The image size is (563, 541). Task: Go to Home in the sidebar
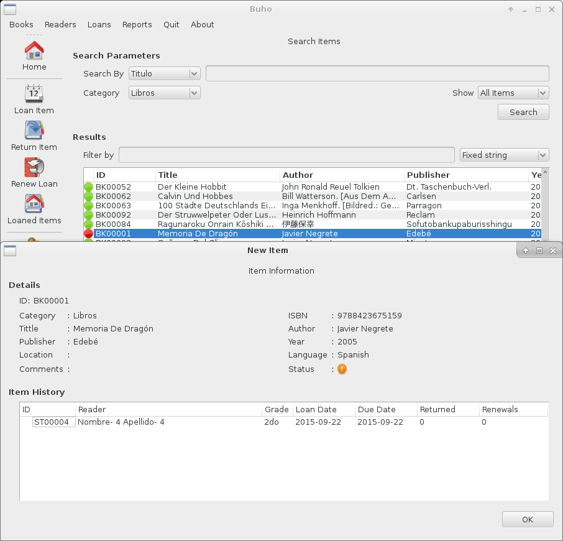[34, 56]
